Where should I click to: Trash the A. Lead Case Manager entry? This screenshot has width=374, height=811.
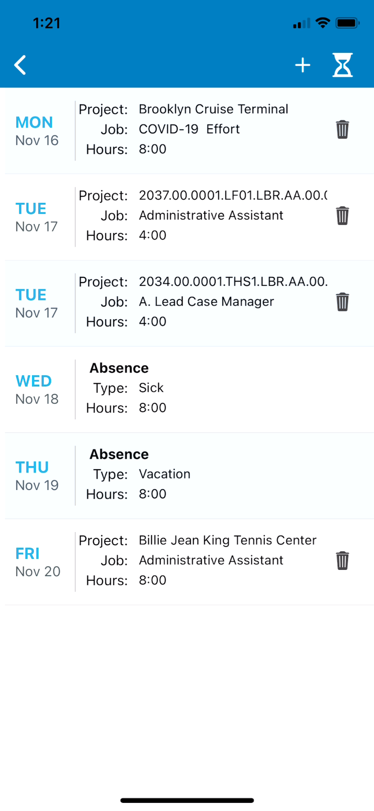(342, 302)
